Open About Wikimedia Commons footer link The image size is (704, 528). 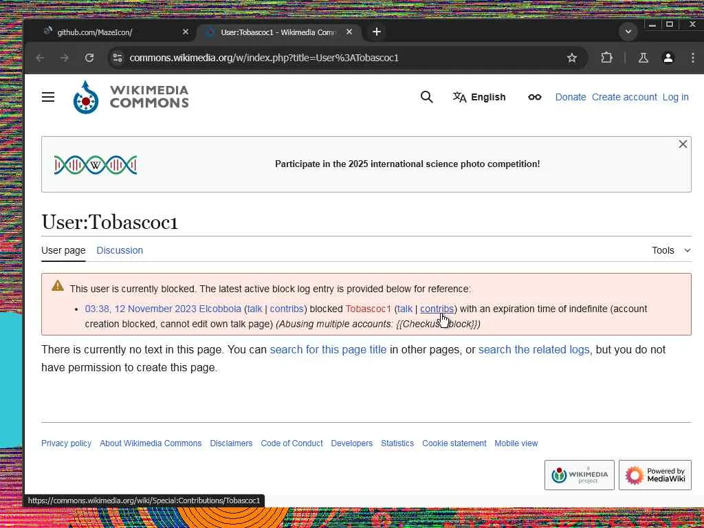[151, 443]
